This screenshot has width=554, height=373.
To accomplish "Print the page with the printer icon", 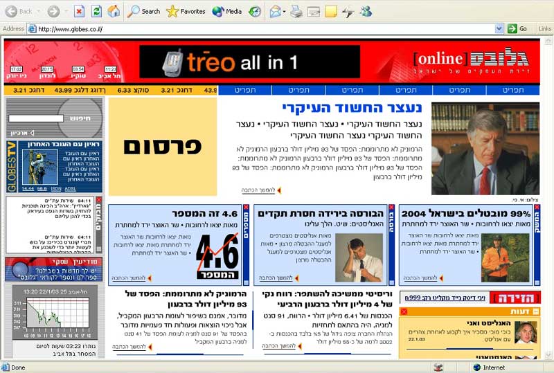I will point(296,12).
